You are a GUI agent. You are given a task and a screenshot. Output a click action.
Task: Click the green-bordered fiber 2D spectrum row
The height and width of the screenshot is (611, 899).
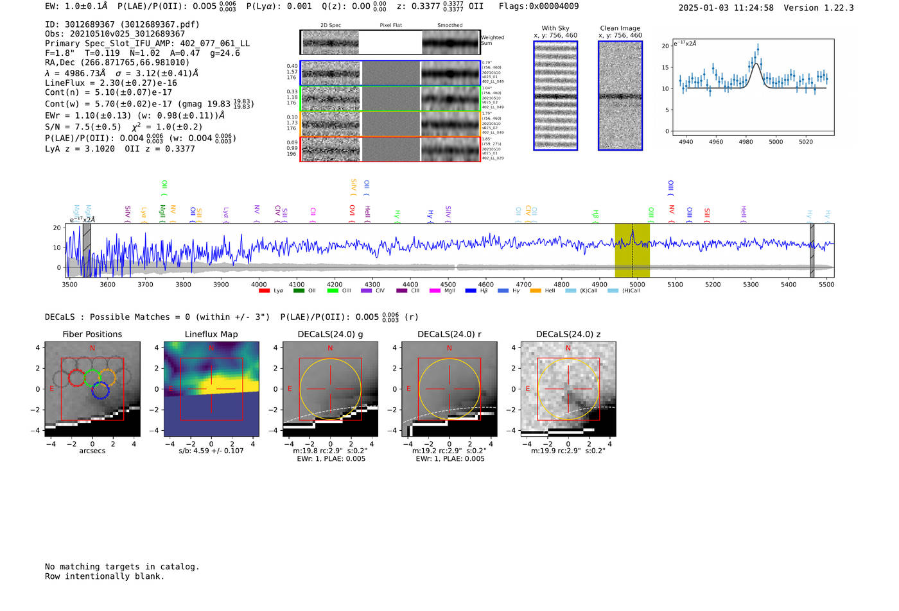pos(390,99)
